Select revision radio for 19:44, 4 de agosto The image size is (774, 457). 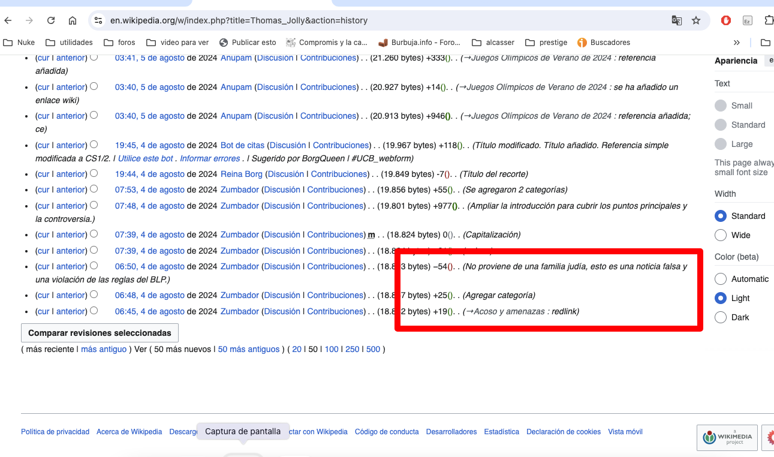point(94,174)
